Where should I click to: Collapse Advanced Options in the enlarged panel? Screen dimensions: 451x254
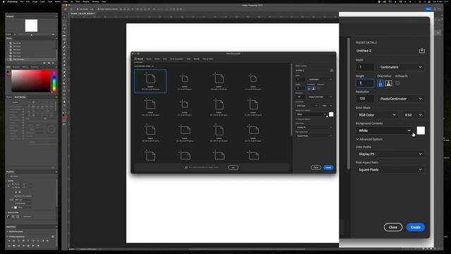(369, 140)
